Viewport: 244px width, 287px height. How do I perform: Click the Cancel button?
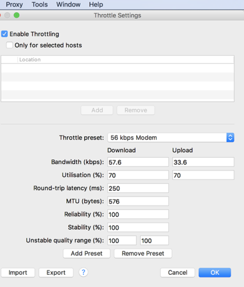click(178, 272)
